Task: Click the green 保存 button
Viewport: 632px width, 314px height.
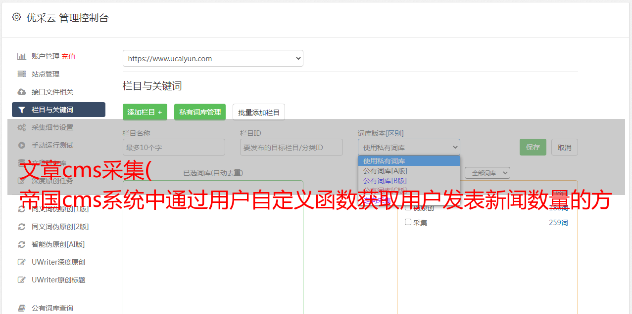Action: click(x=533, y=147)
